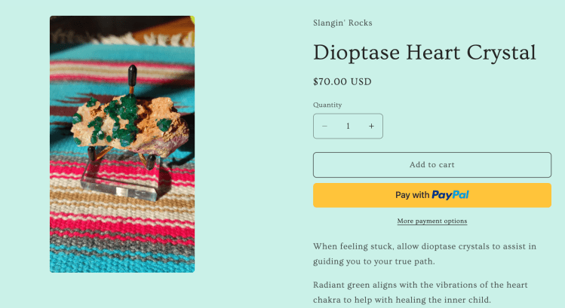This screenshot has width=565, height=308.
Task: Click the Dioptase Heart Crystal title
Action: click(425, 53)
